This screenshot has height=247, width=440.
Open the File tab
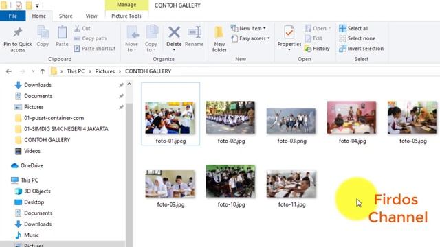12,16
